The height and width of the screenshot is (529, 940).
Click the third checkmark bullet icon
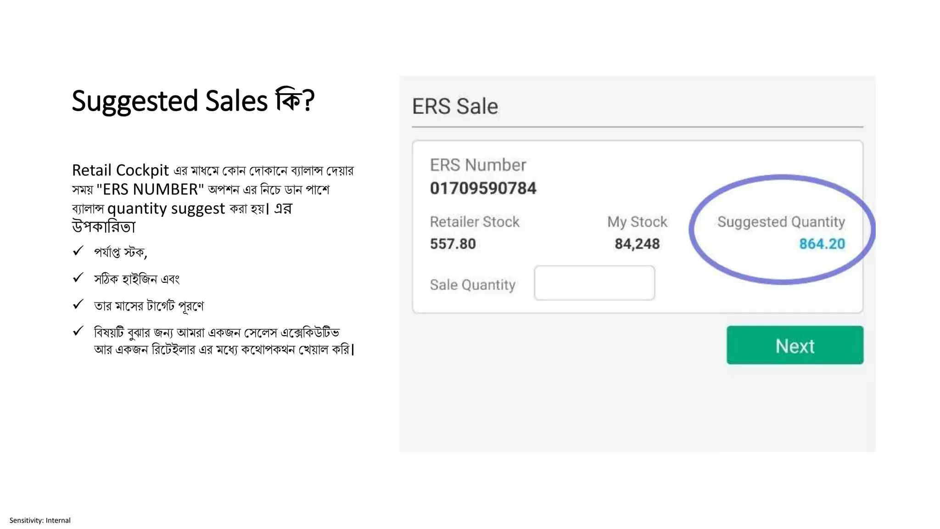point(78,304)
